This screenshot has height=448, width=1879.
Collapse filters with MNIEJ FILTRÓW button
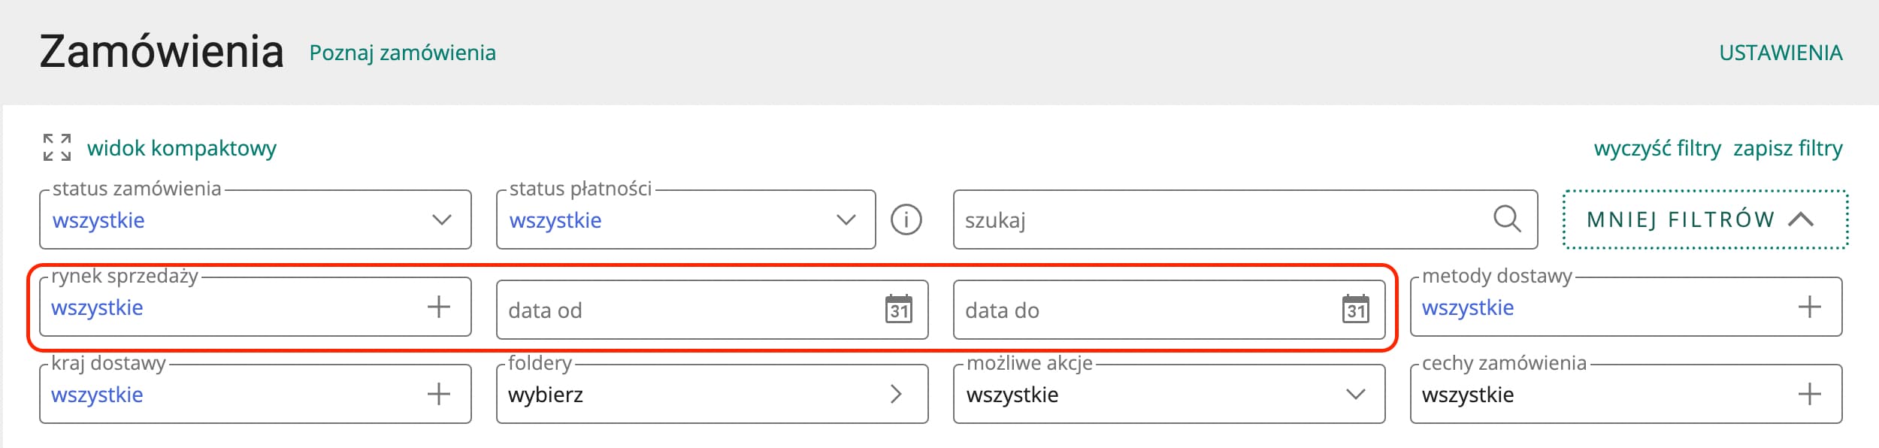(1705, 219)
